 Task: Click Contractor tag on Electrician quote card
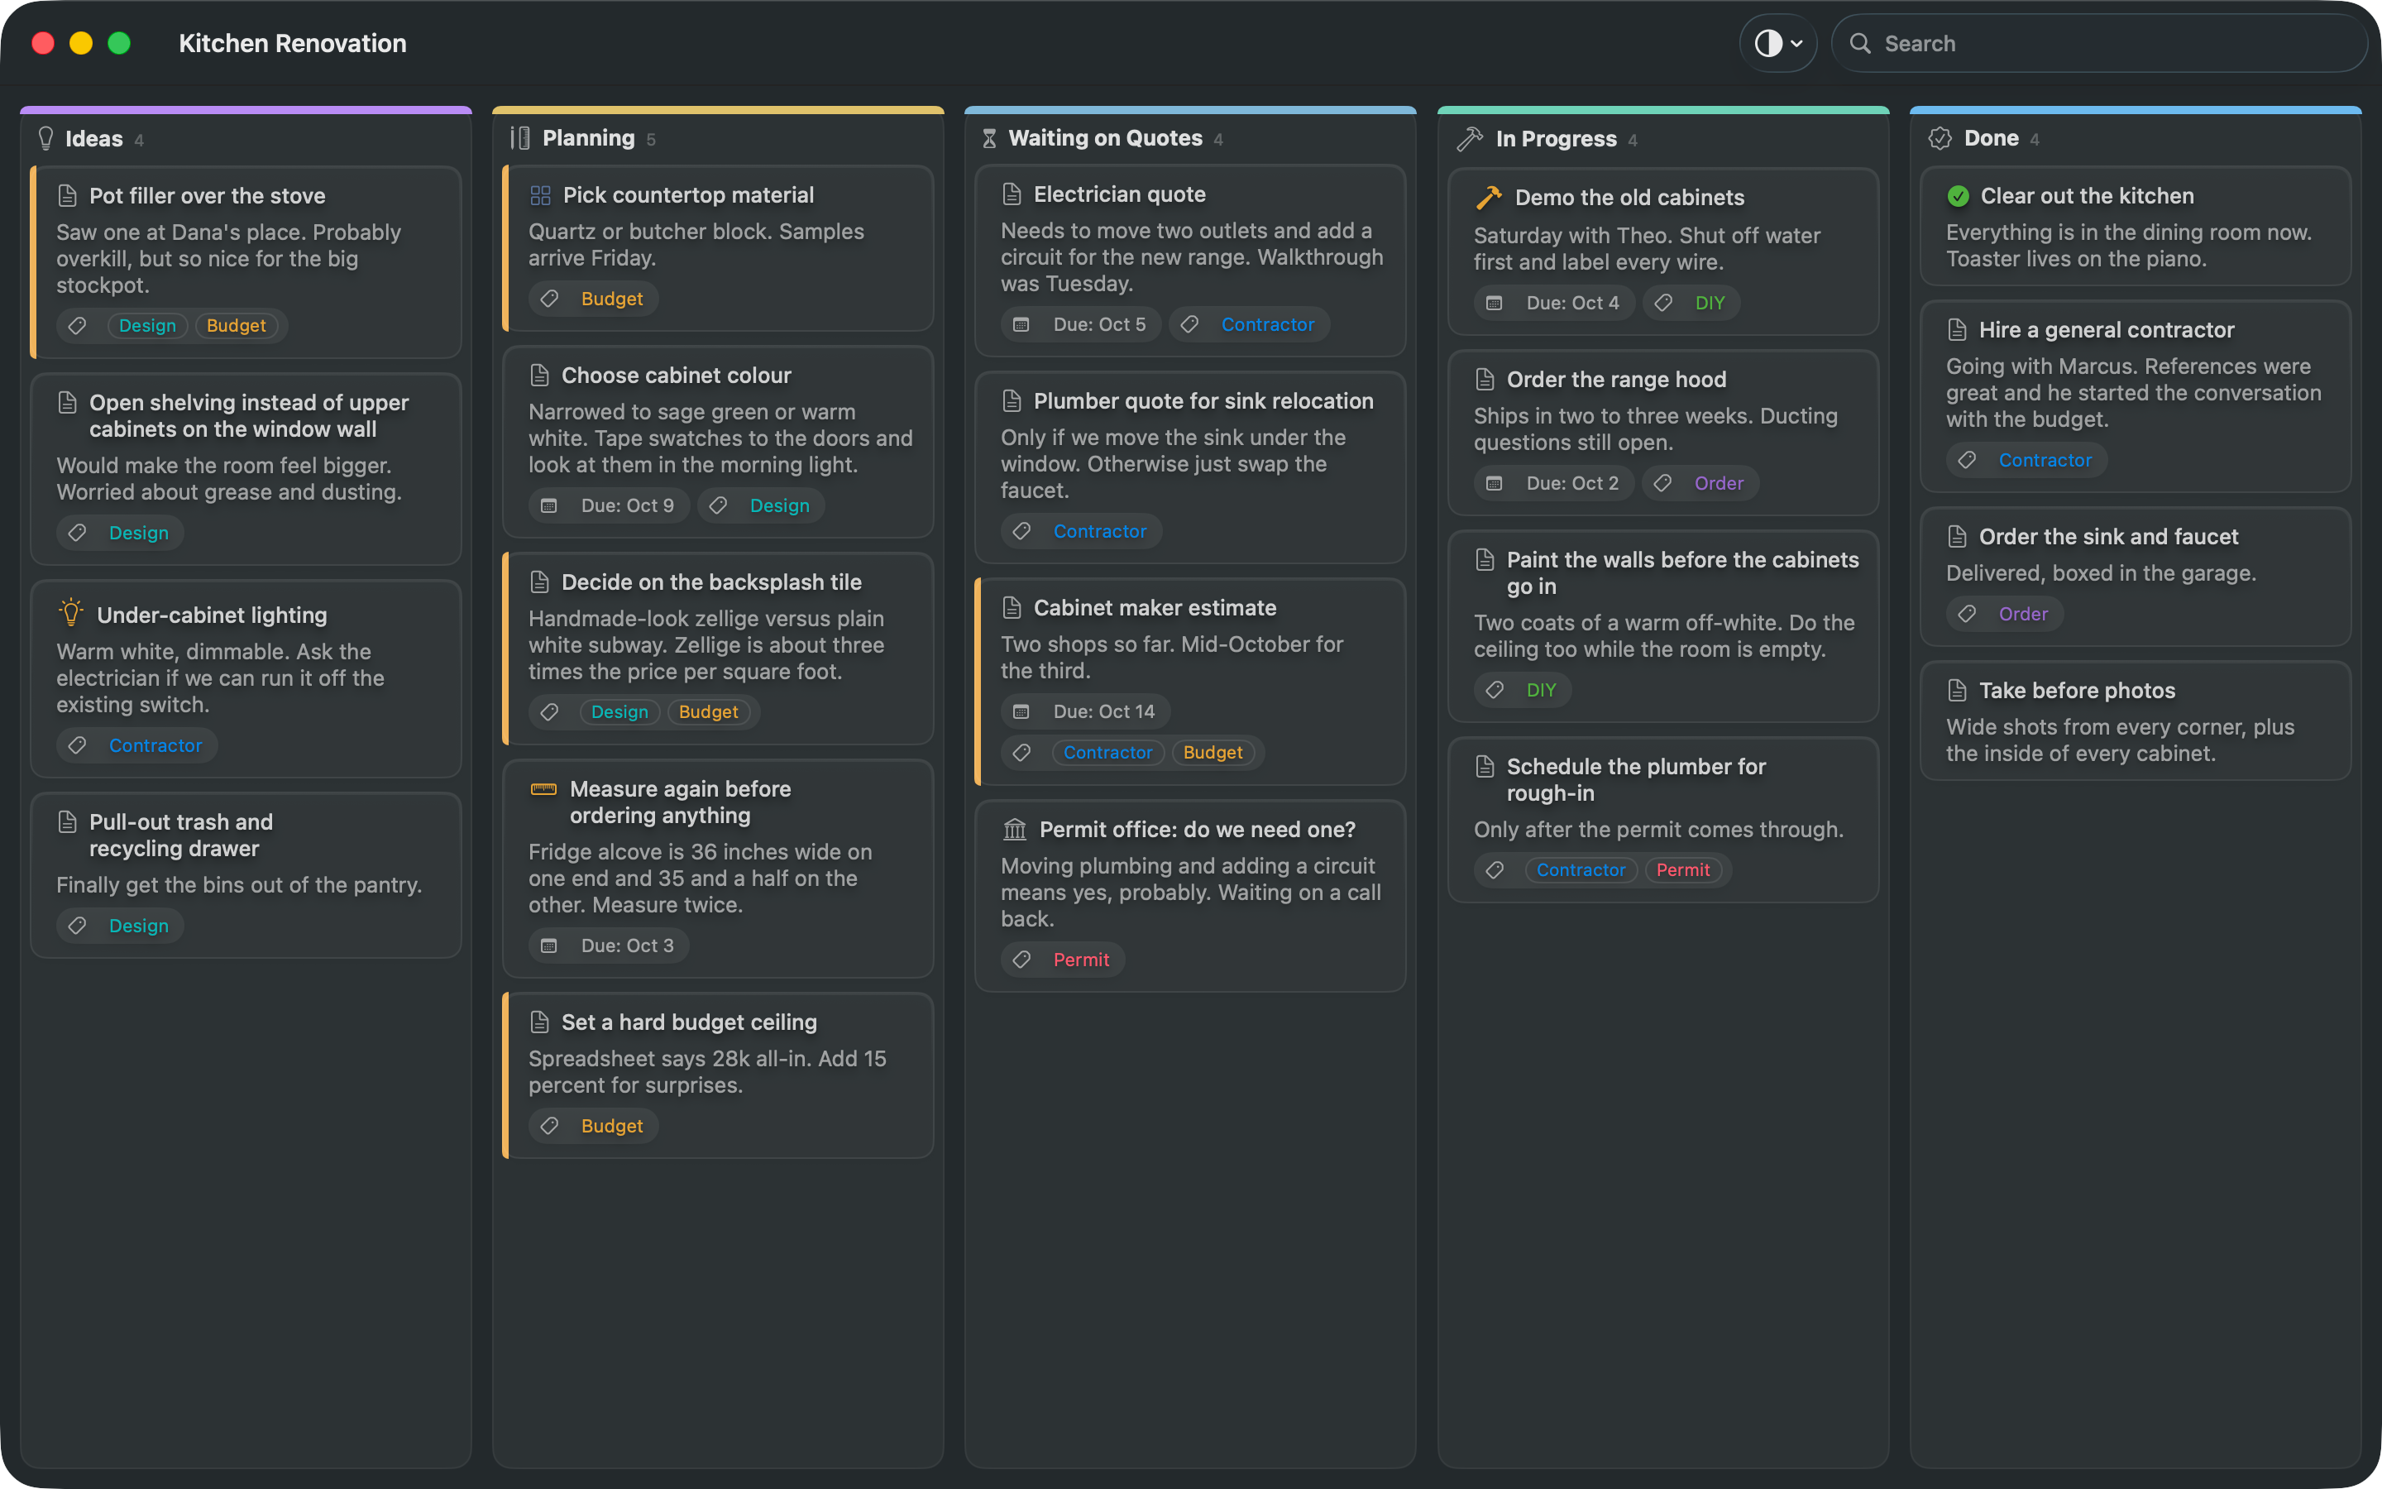[1267, 324]
